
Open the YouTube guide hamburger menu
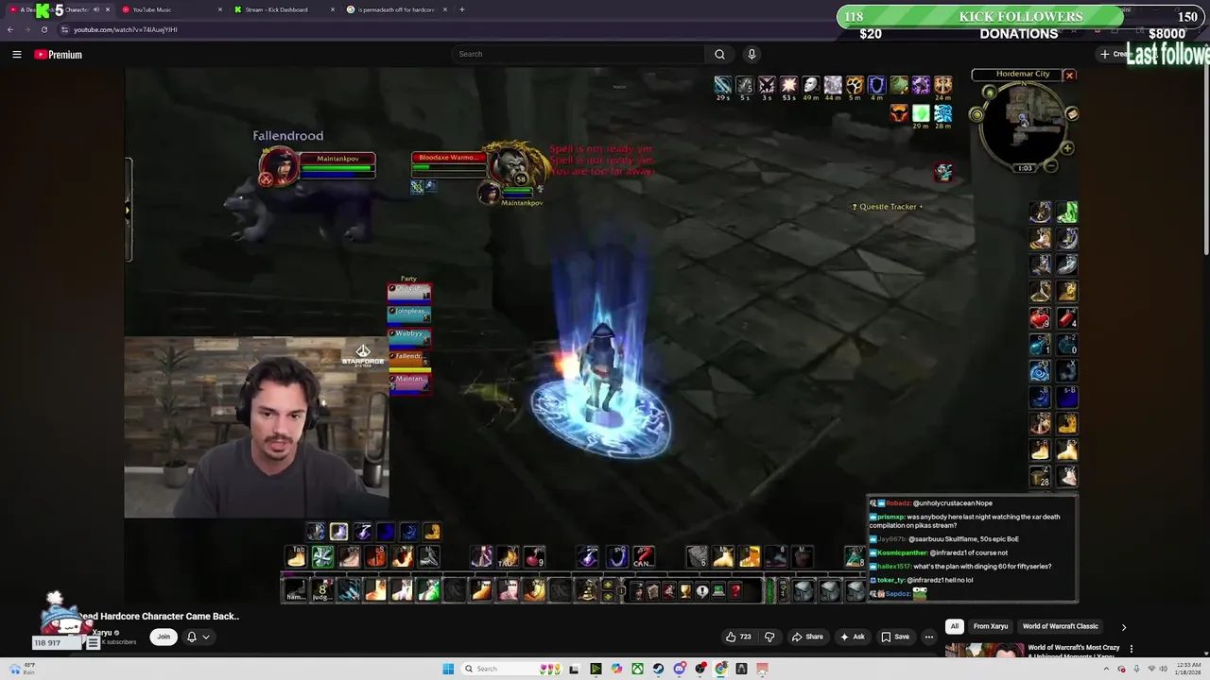coord(16,55)
